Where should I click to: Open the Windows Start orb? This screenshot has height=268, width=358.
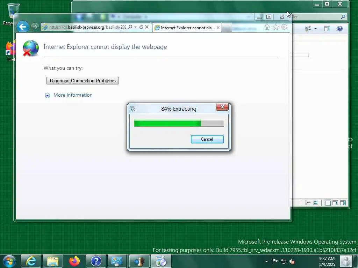point(9,261)
